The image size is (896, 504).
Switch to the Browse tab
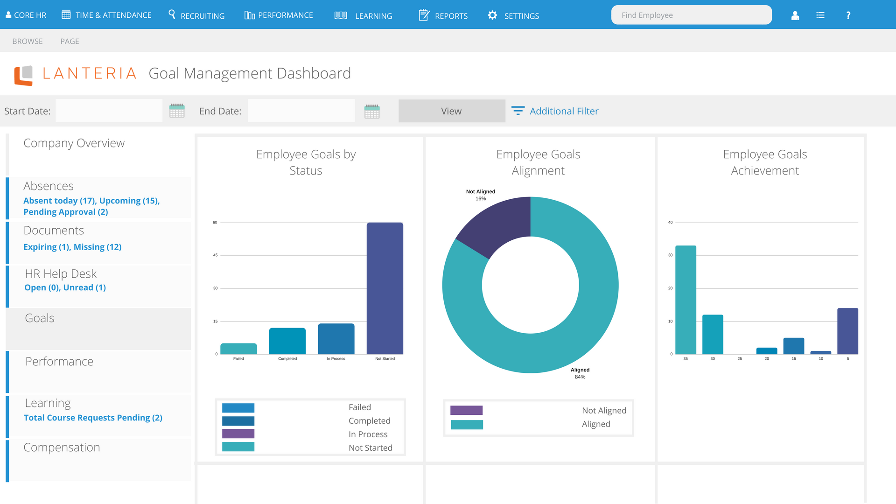coord(28,41)
